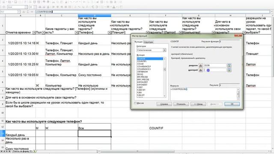Open autofilter for [Планшет] column

(x=147, y=33)
